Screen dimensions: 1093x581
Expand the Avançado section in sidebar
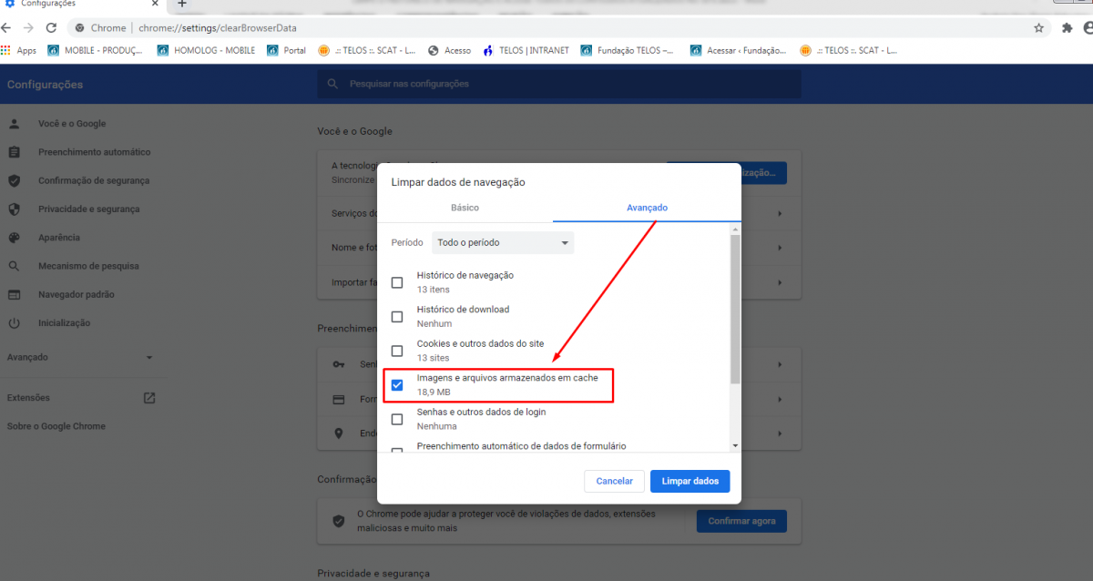click(x=80, y=358)
